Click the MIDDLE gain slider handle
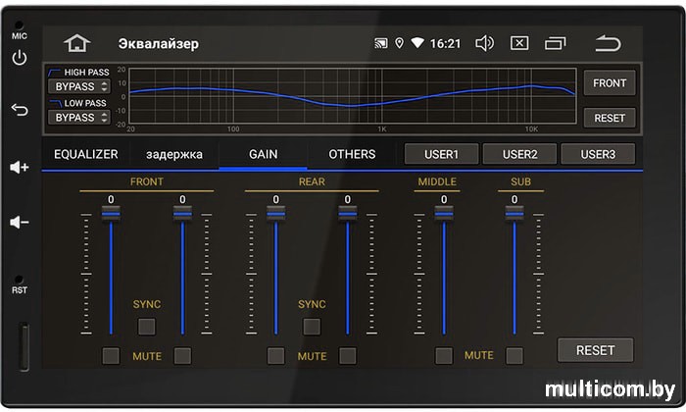This screenshot has height=412, width=686. [444, 214]
